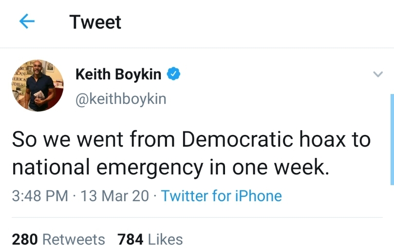Click the 3:48 PM timestamp

pos(40,196)
